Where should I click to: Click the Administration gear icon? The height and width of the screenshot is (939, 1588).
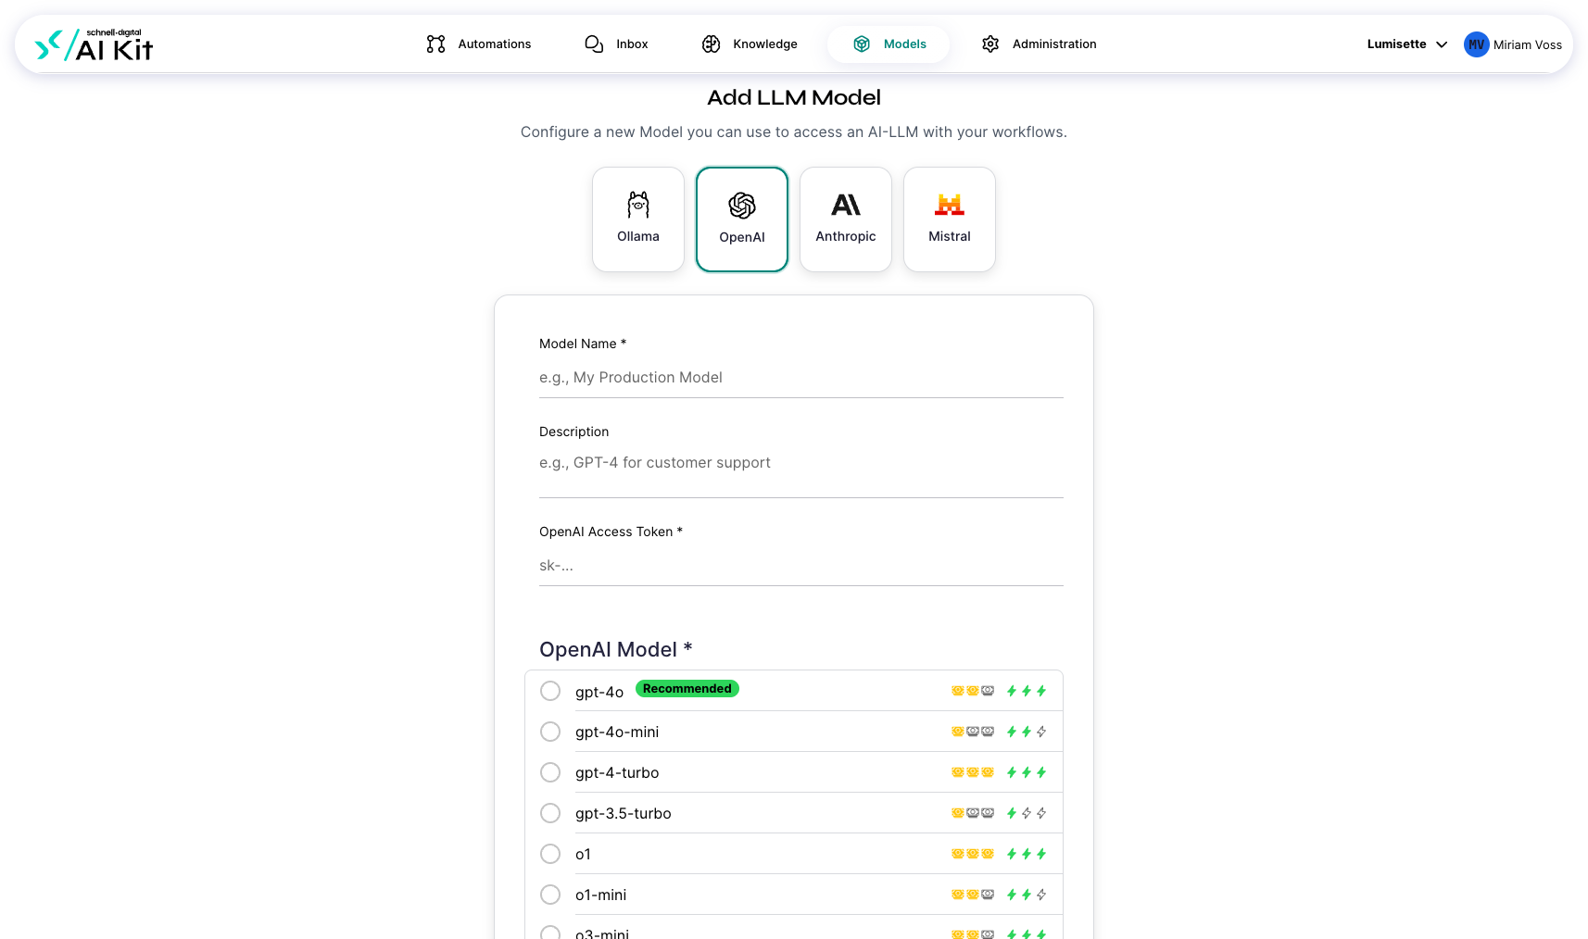[x=990, y=44]
